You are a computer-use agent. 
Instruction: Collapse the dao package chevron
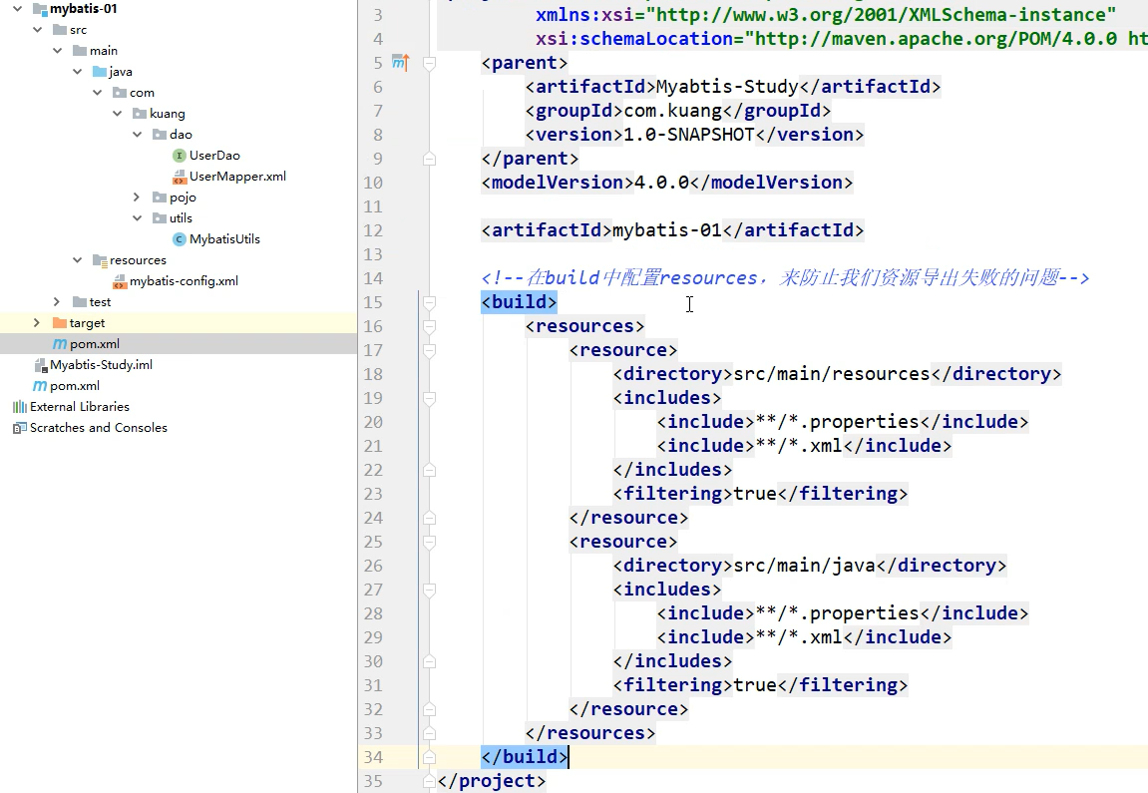click(x=137, y=135)
